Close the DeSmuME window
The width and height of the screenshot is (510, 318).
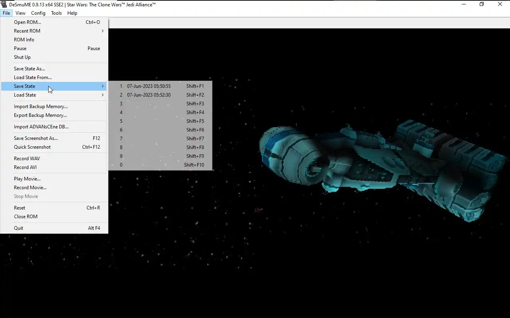pos(500,4)
